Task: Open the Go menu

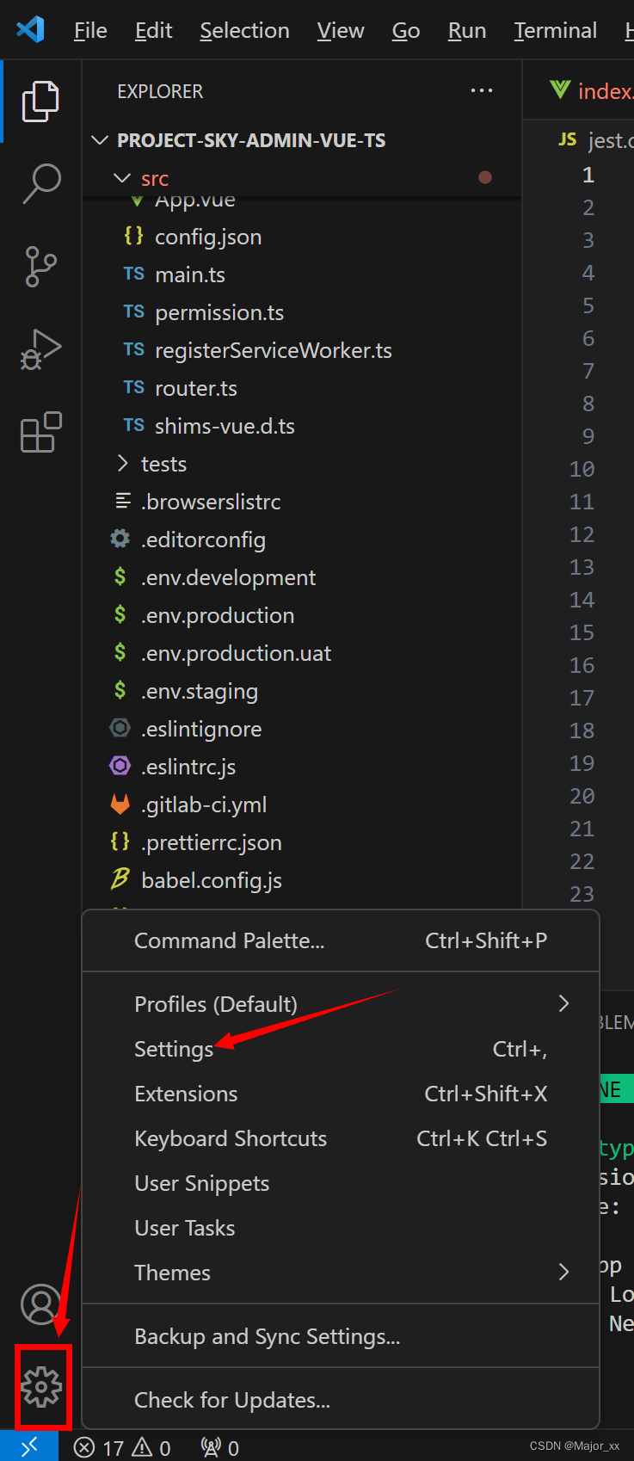Action: click(406, 31)
